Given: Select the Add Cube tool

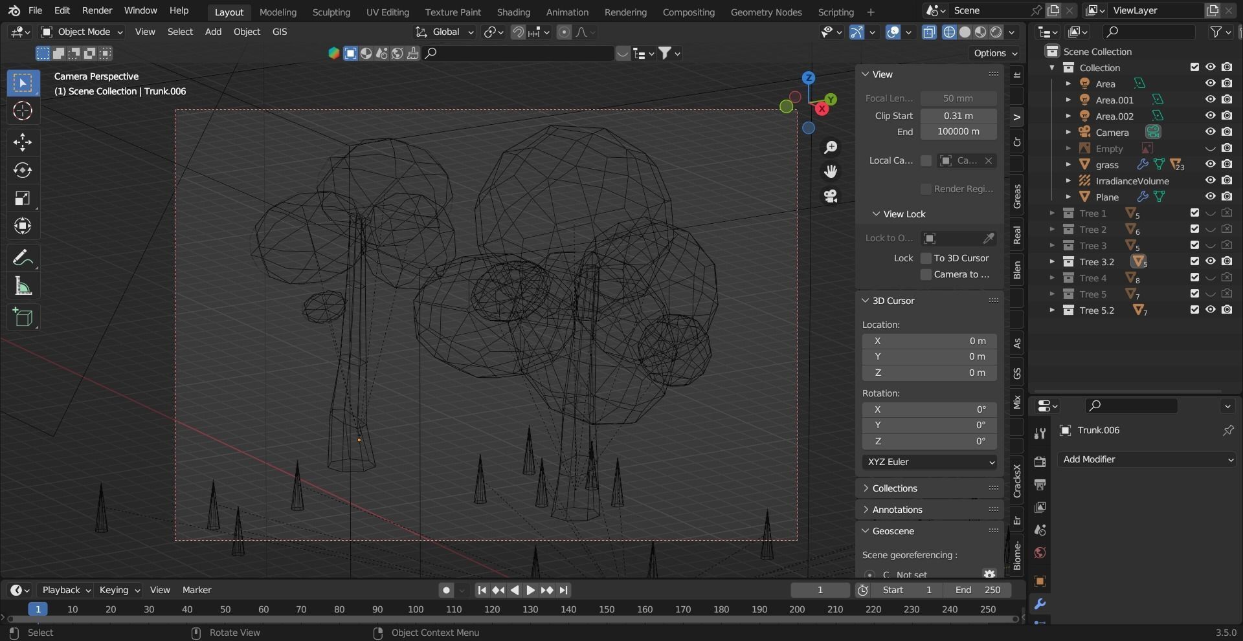Looking at the screenshot, I should pos(23,318).
